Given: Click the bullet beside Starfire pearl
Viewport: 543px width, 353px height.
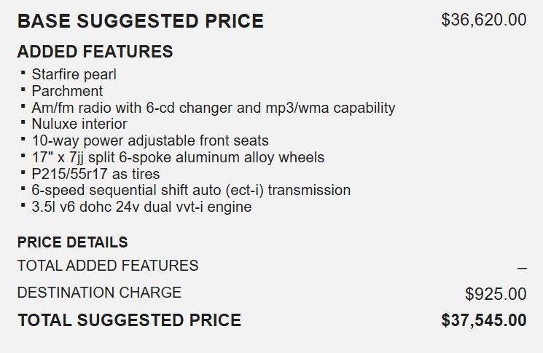Looking at the screenshot, I should click(24, 73).
